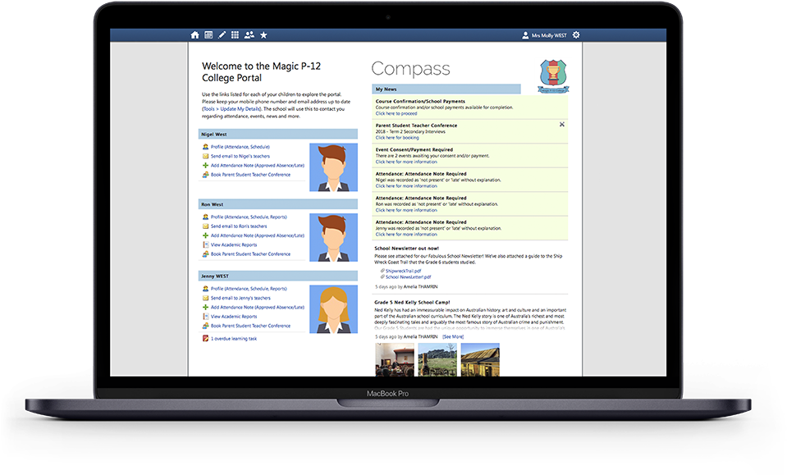Open Nigel's Profile (Attendance, Schedule) link
Screen dimensions: 787x475
tap(239, 147)
